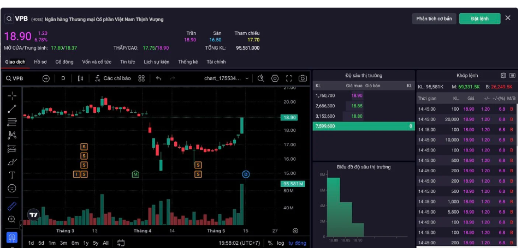
Task: Set chart range to 3m
Action: coord(63,243)
